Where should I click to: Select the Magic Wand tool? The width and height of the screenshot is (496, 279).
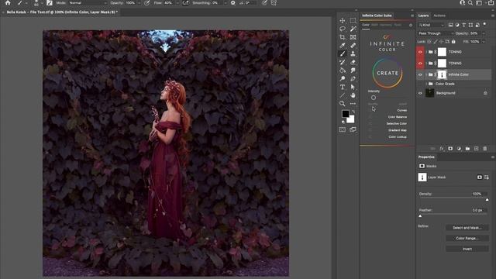(353, 29)
